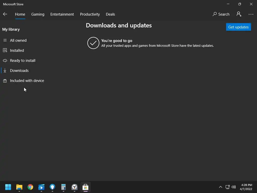This screenshot has width=257, height=193.
Task: Select the Productivity tab
Action: click(x=90, y=14)
